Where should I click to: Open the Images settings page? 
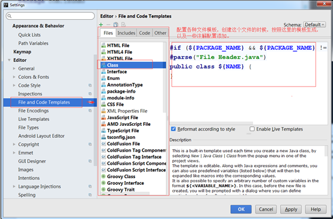coord(26,170)
